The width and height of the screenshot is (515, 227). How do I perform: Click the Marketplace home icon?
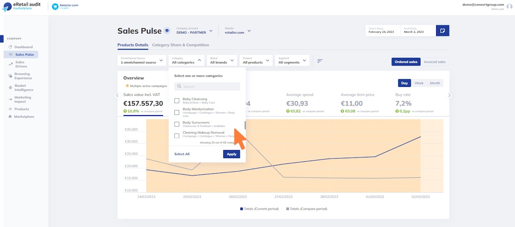[10, 117]
